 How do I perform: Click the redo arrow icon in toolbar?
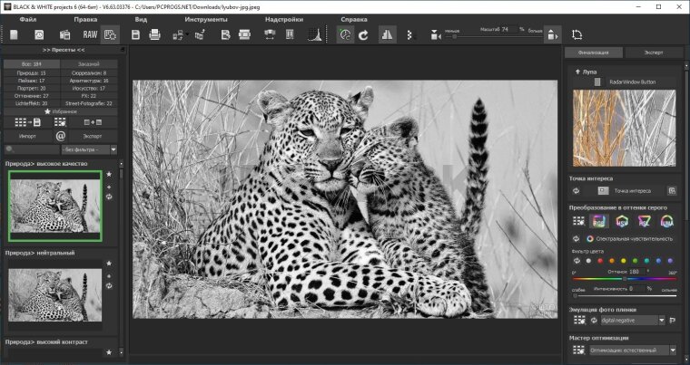click(x=363, y=35)
